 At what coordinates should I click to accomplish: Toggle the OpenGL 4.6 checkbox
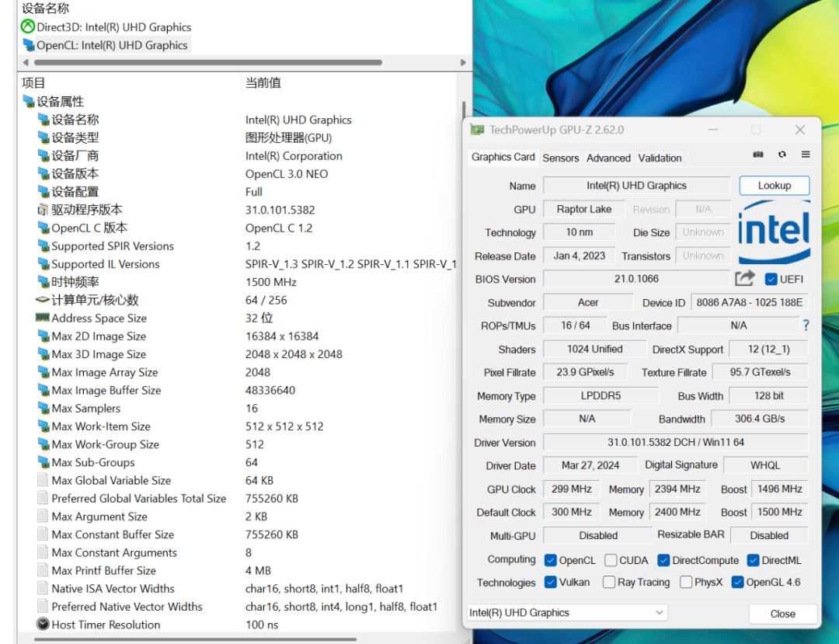[x=737, y=582]
